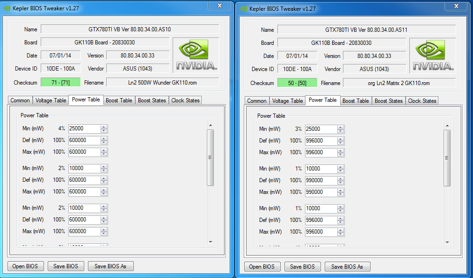Open Boost Table tab in left window
Image resolution: width=473 pixels, height=278 pixels.
(119, 100)
